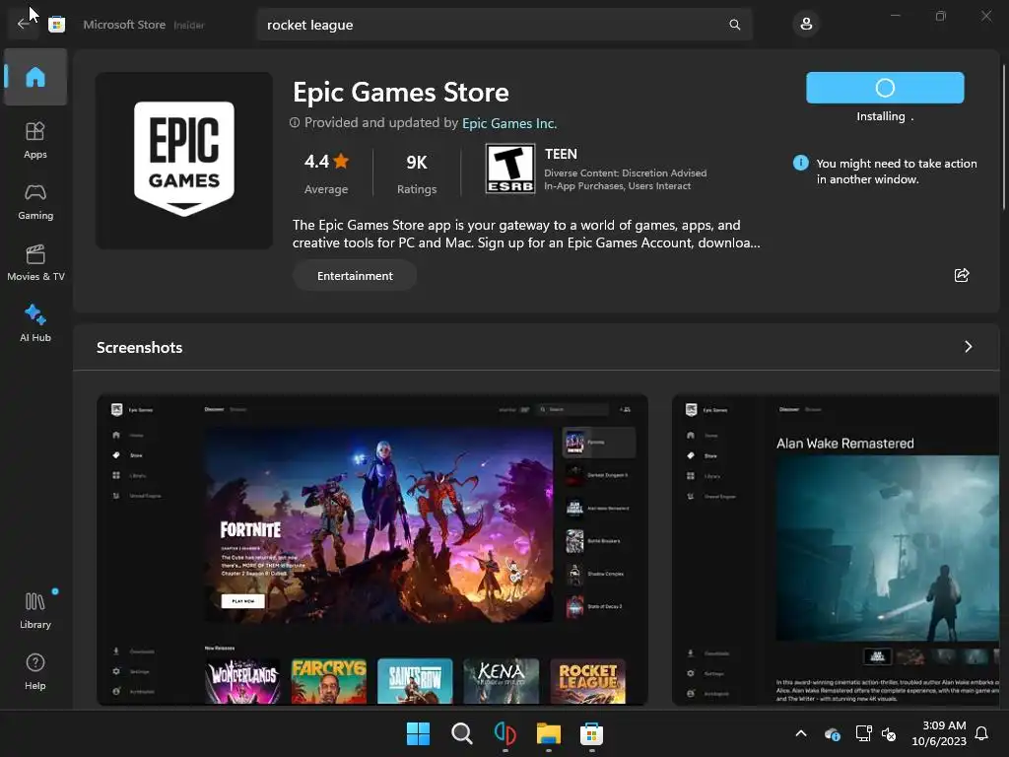Image resolution: width=1009 pixels, height=757 pixels.
Task: Open the Library section
Action: pos(35,610)
